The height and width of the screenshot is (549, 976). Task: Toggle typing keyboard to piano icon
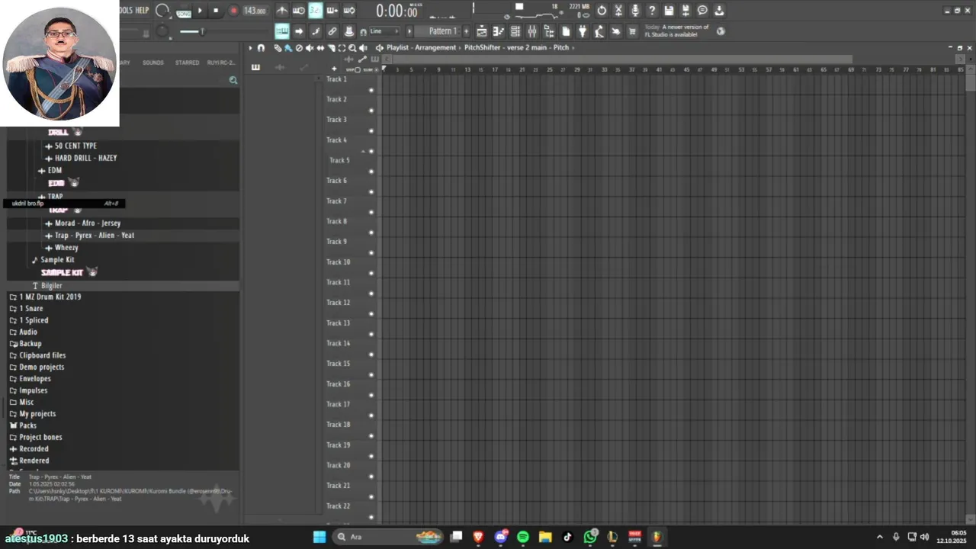pyautogui.click(x=282, y=31)
